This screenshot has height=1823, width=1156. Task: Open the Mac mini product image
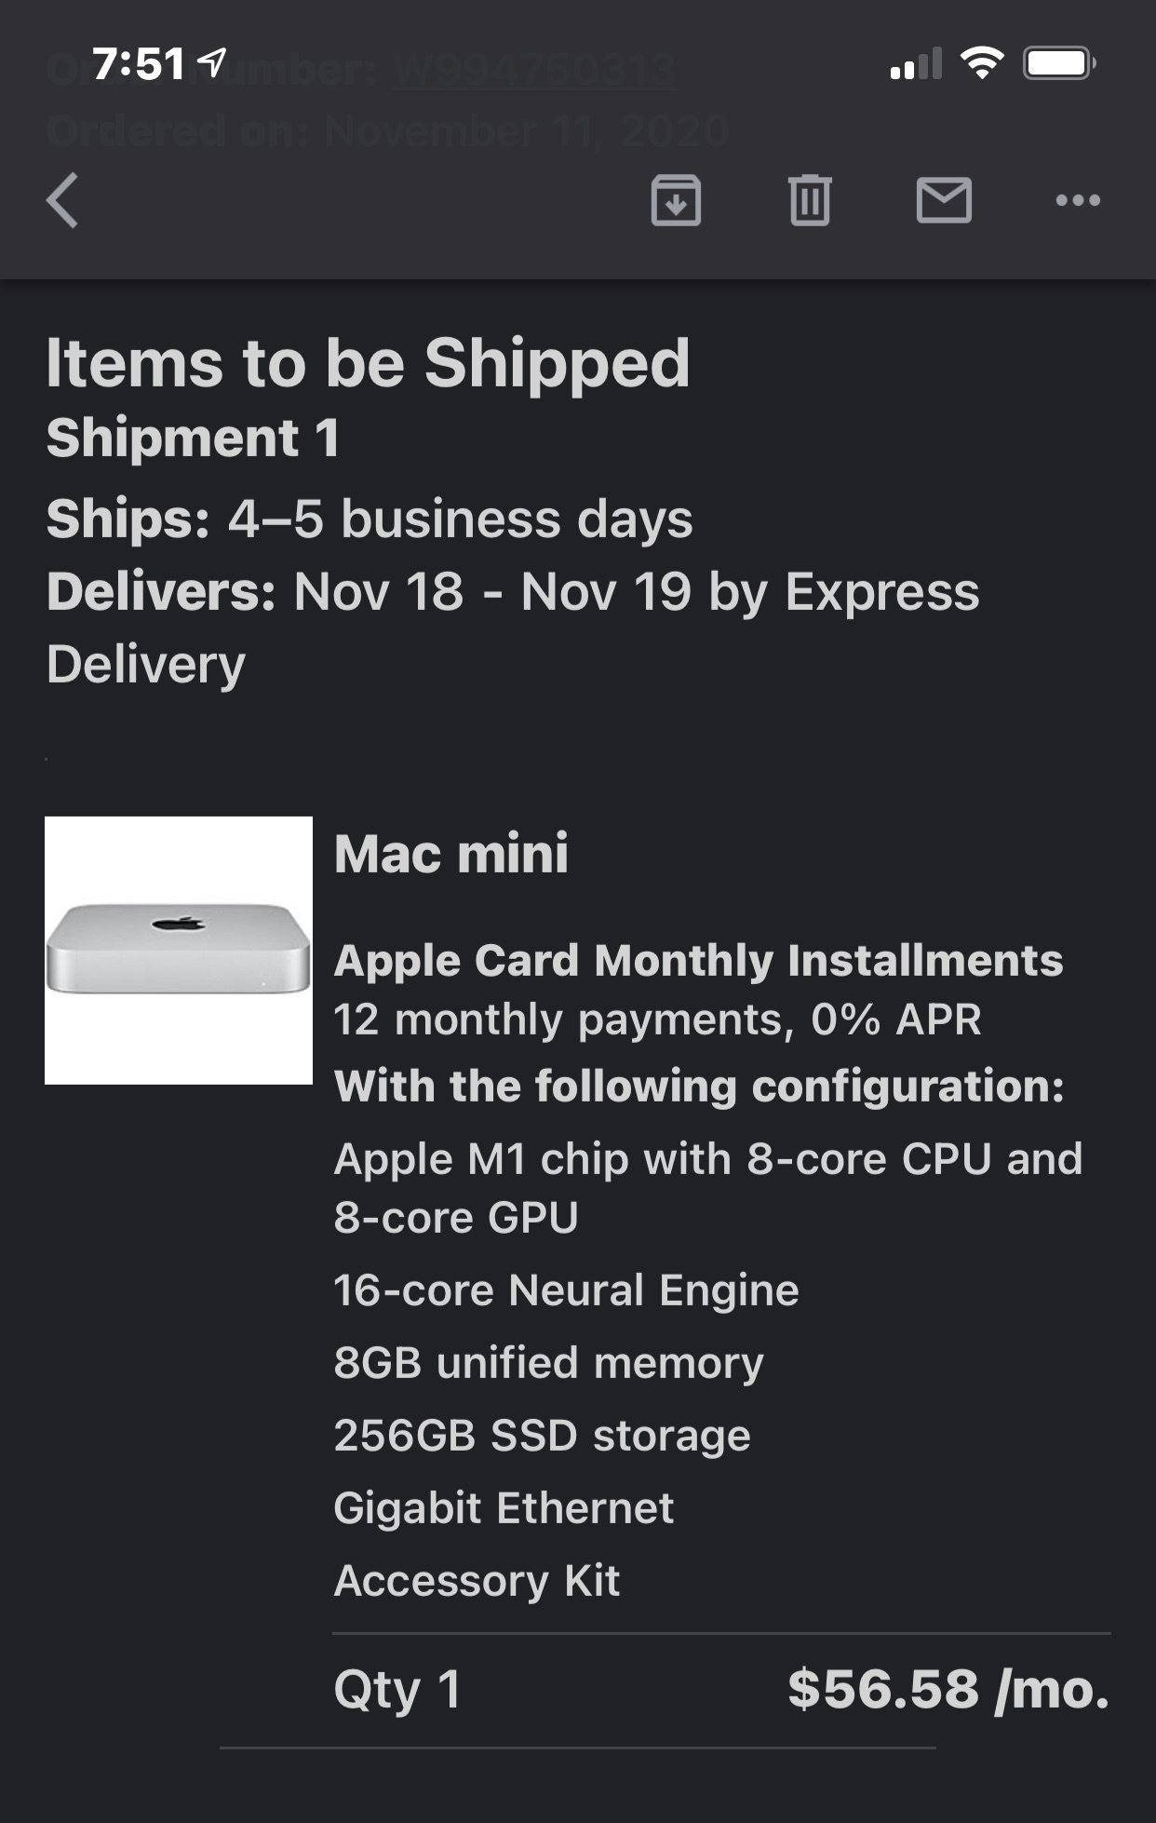[179, 950]
